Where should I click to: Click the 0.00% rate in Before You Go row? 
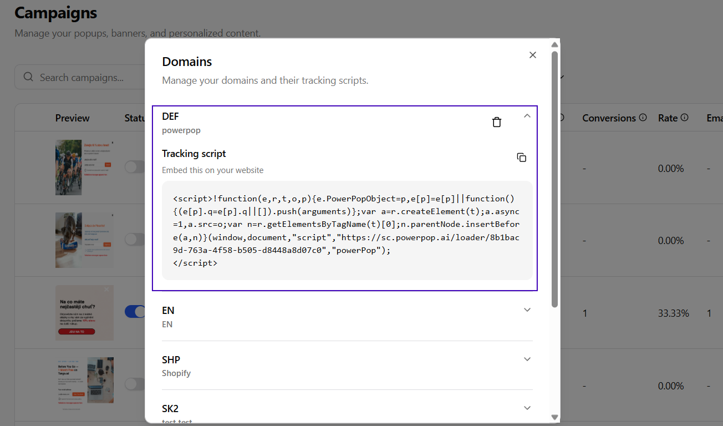tap(671, 386)
